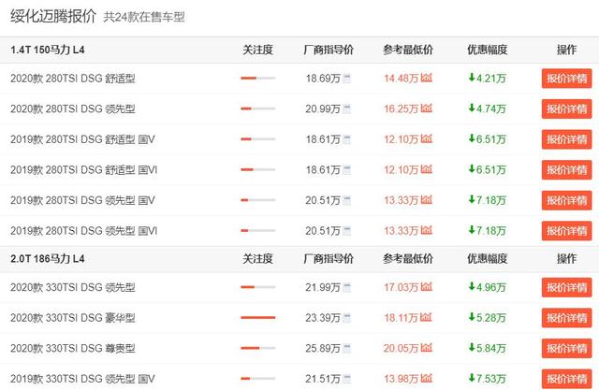Open model link 2019款 330TSI DSG 领先型 国V
Screen dimensions: 599x390
click(82, 379)
